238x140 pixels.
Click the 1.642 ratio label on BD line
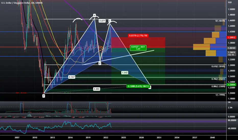(125, 73)
